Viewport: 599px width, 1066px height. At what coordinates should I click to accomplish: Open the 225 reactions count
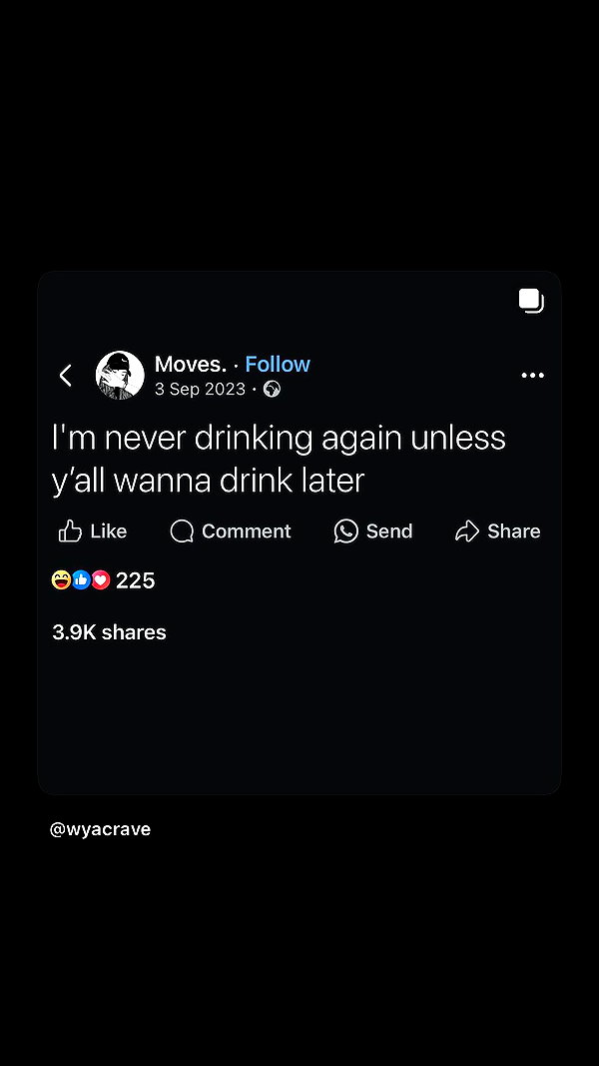135,580
